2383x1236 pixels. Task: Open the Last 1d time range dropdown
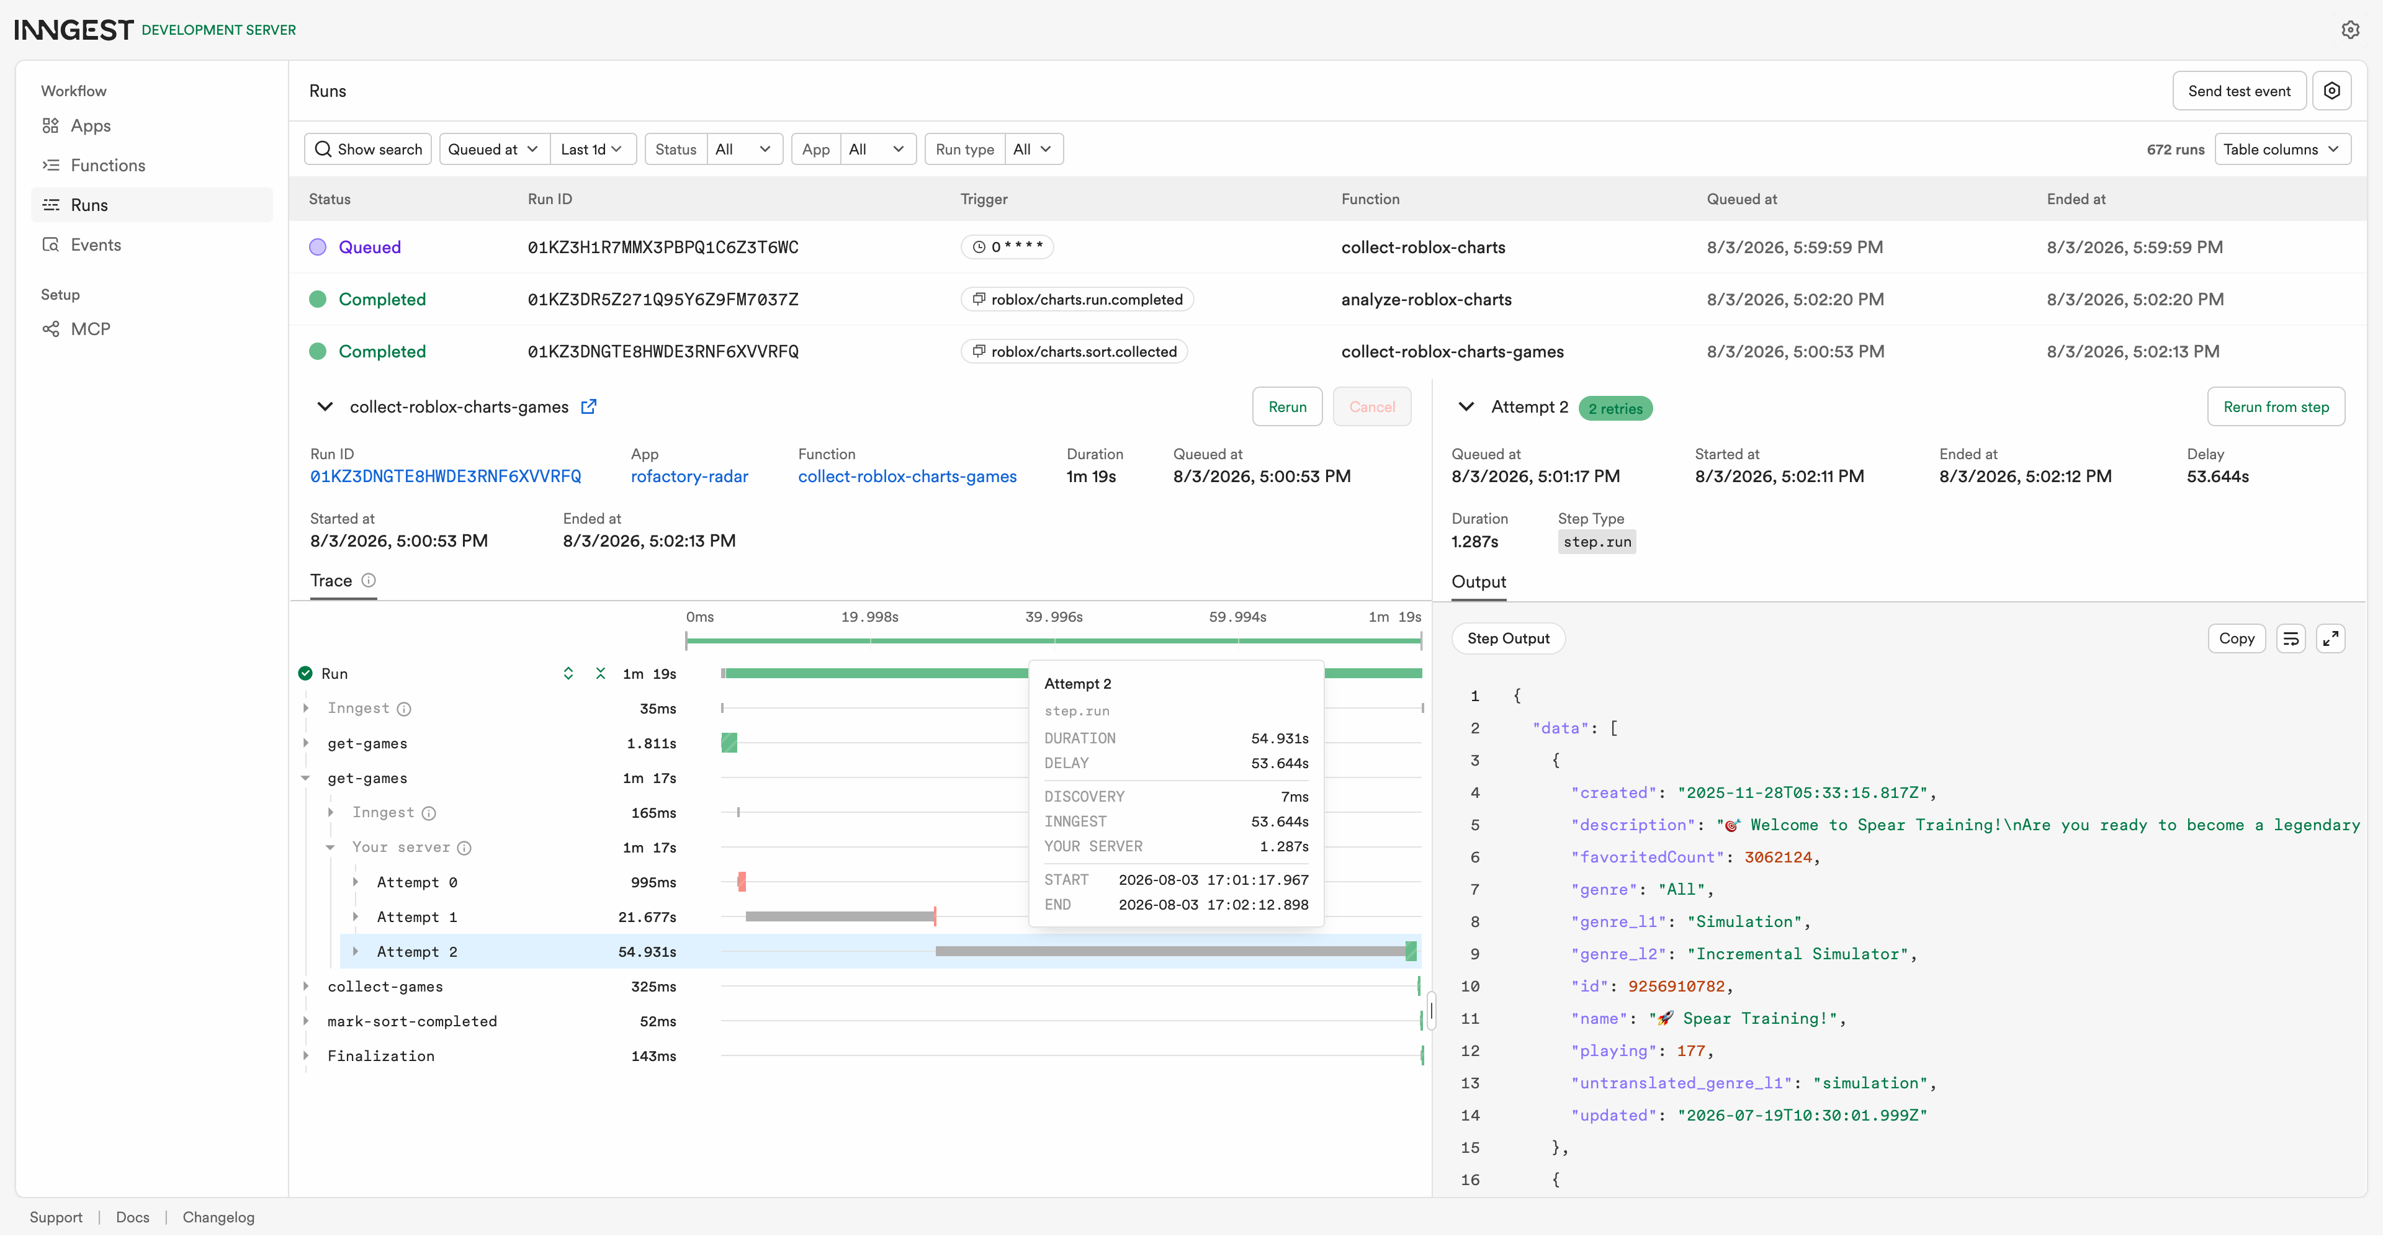pos(592,149)
